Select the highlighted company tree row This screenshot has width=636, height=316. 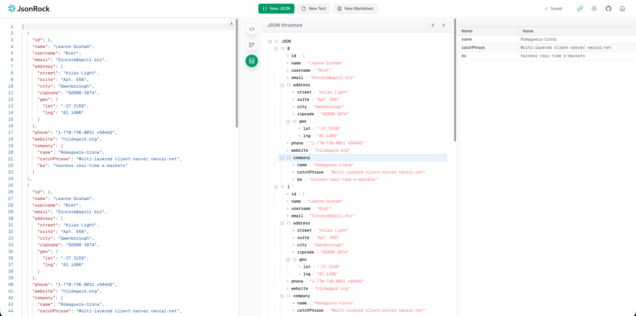click(x=362, y=158)
